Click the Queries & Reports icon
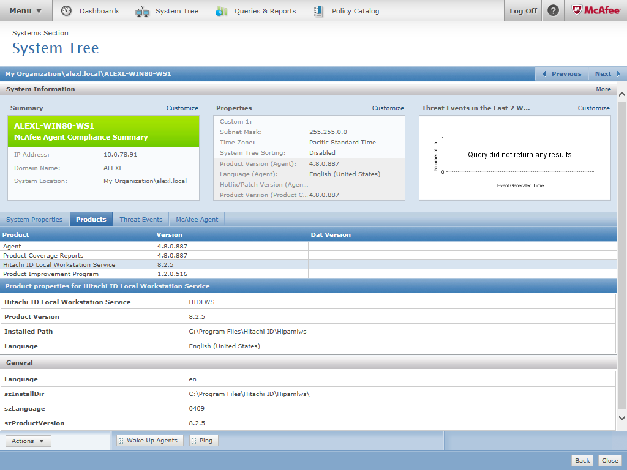 222,11
